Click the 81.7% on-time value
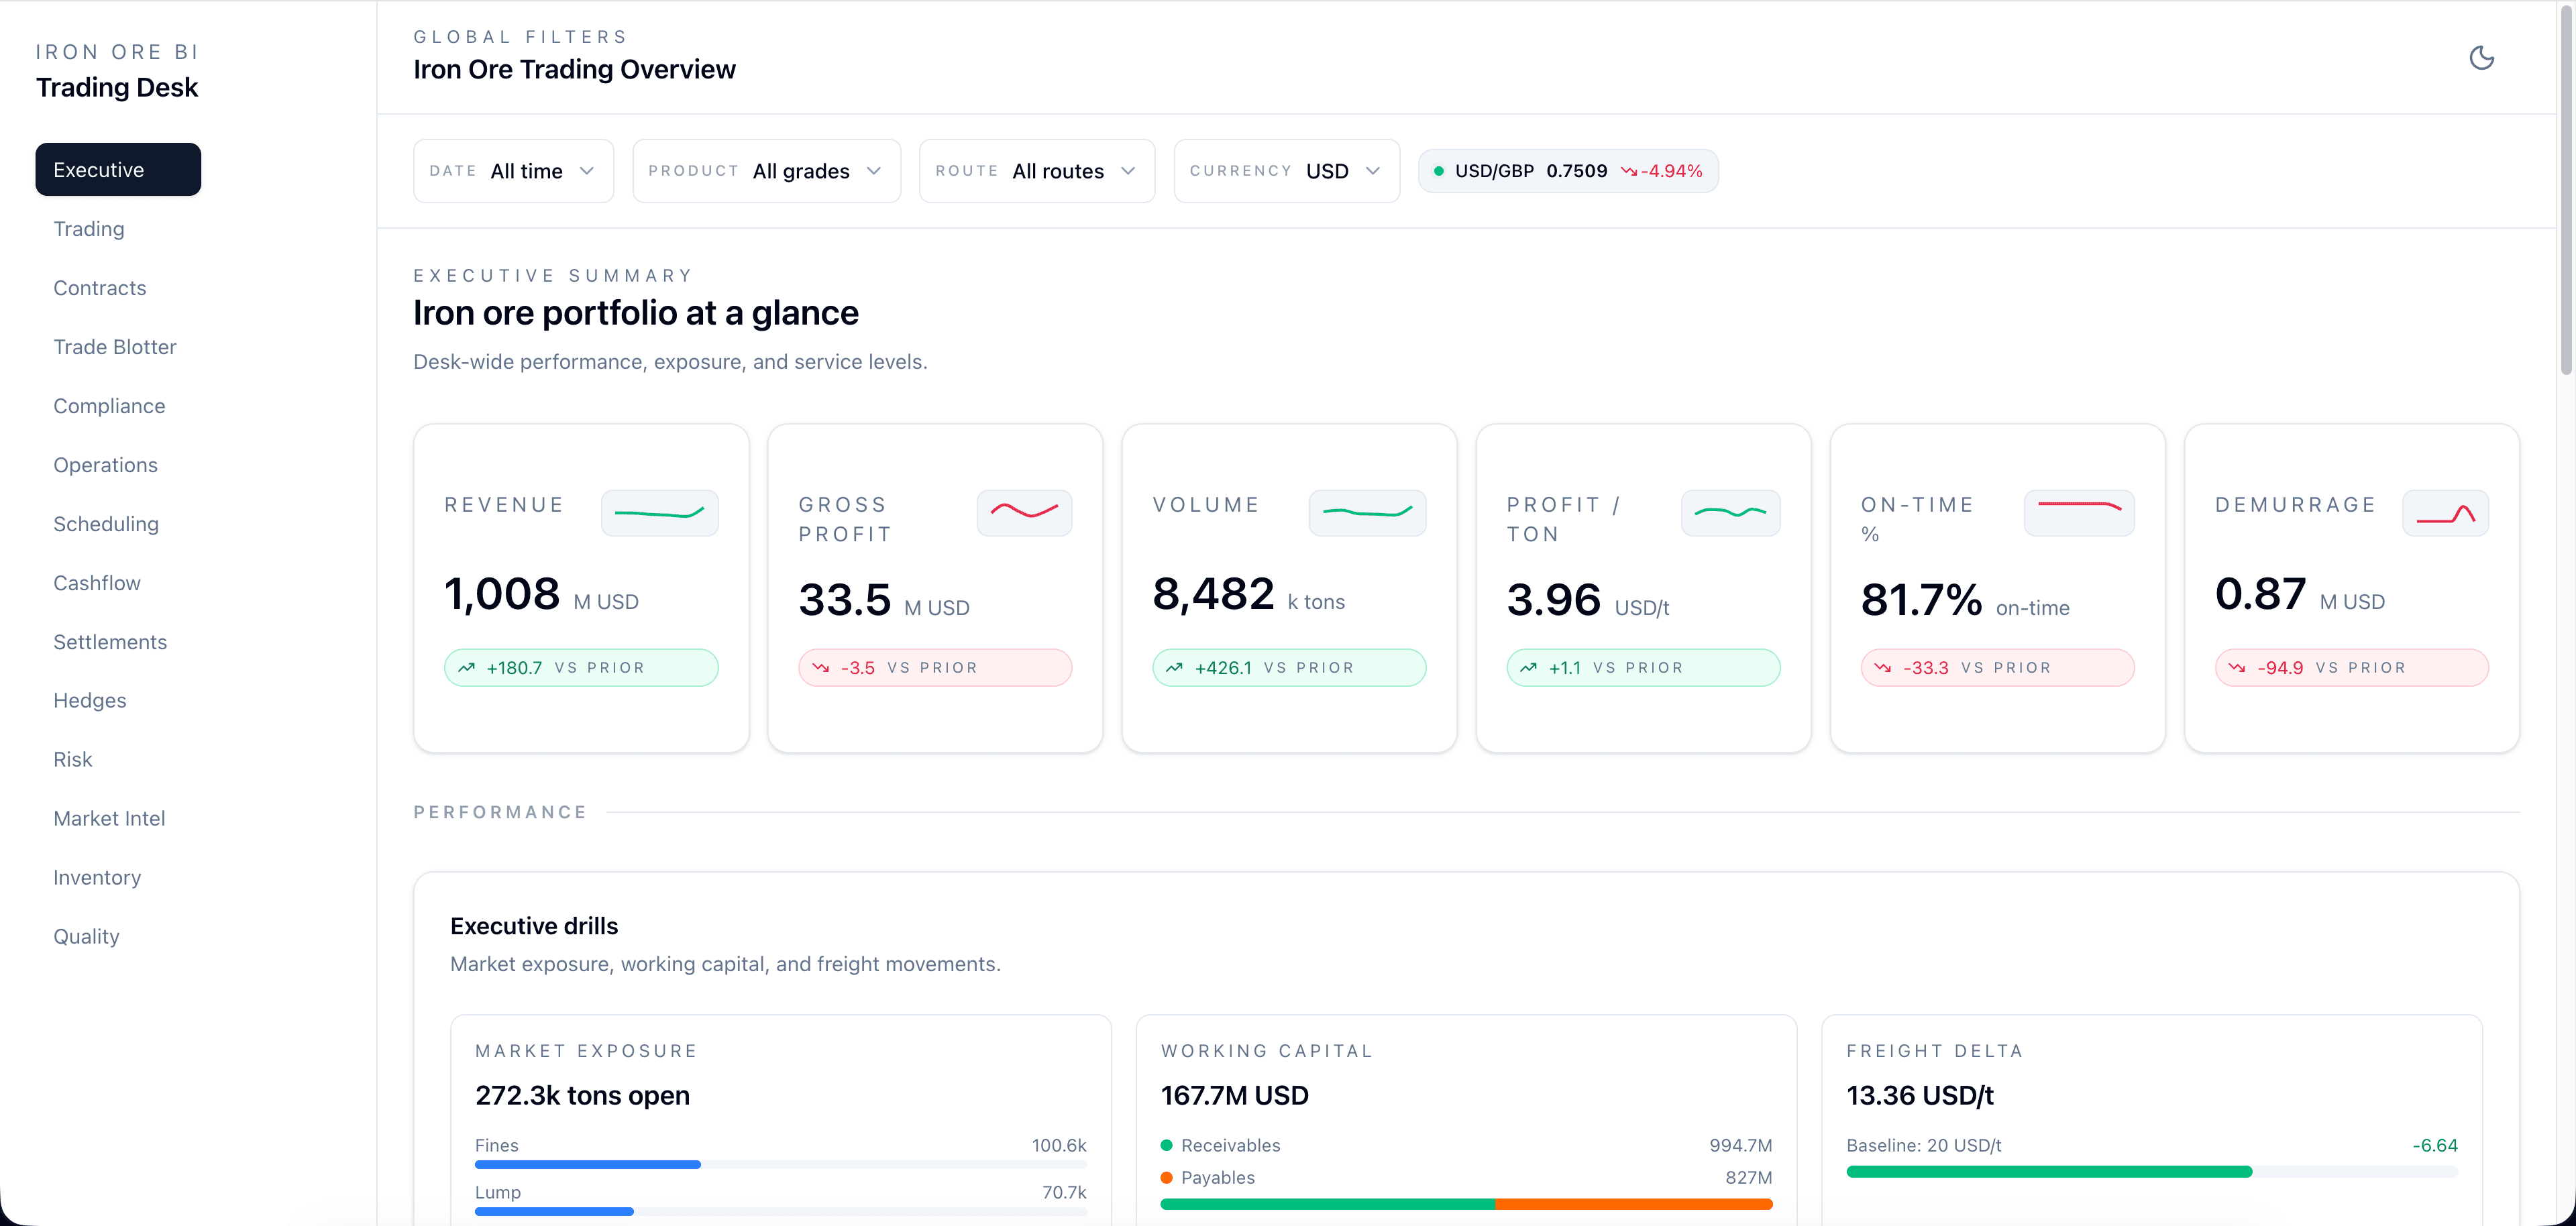The image size is (2576, 1226). [x=1921, y=600]
